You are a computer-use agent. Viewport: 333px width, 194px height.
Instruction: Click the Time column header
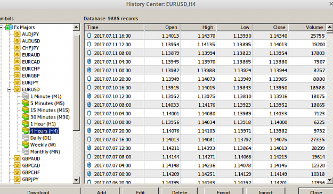point(115,27)
